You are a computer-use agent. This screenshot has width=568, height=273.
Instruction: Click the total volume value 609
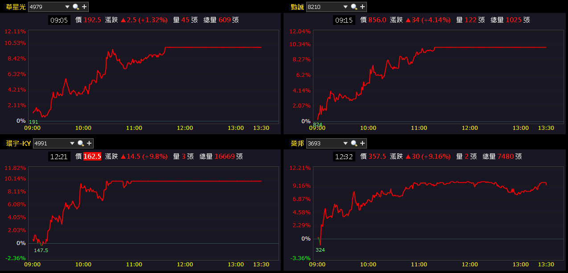224,20
